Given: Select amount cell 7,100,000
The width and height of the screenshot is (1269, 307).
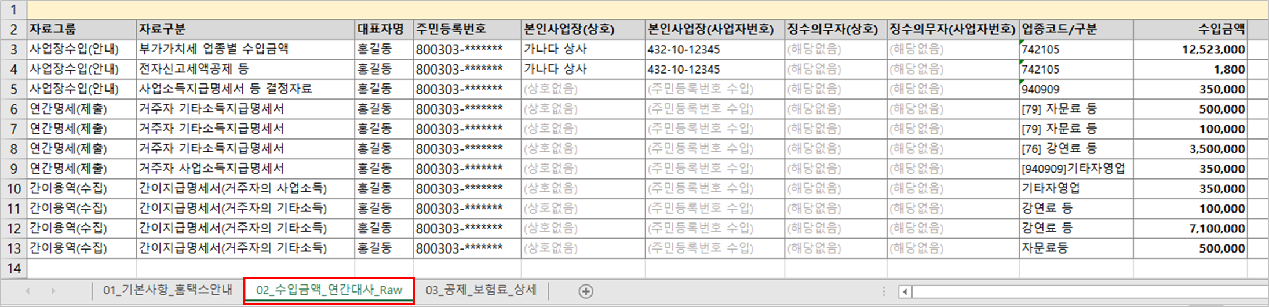Looking at the screenshot, I should tap(1191, 228).
